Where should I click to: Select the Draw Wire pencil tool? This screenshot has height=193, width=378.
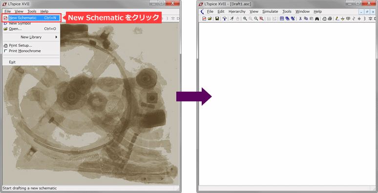[337, 19]
